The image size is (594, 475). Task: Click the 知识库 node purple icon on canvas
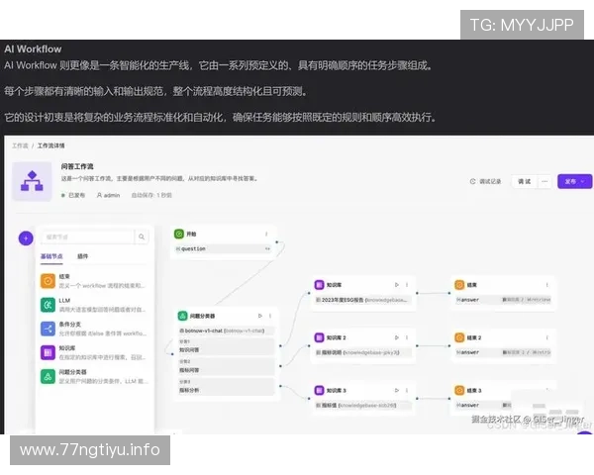pos(320,284)
